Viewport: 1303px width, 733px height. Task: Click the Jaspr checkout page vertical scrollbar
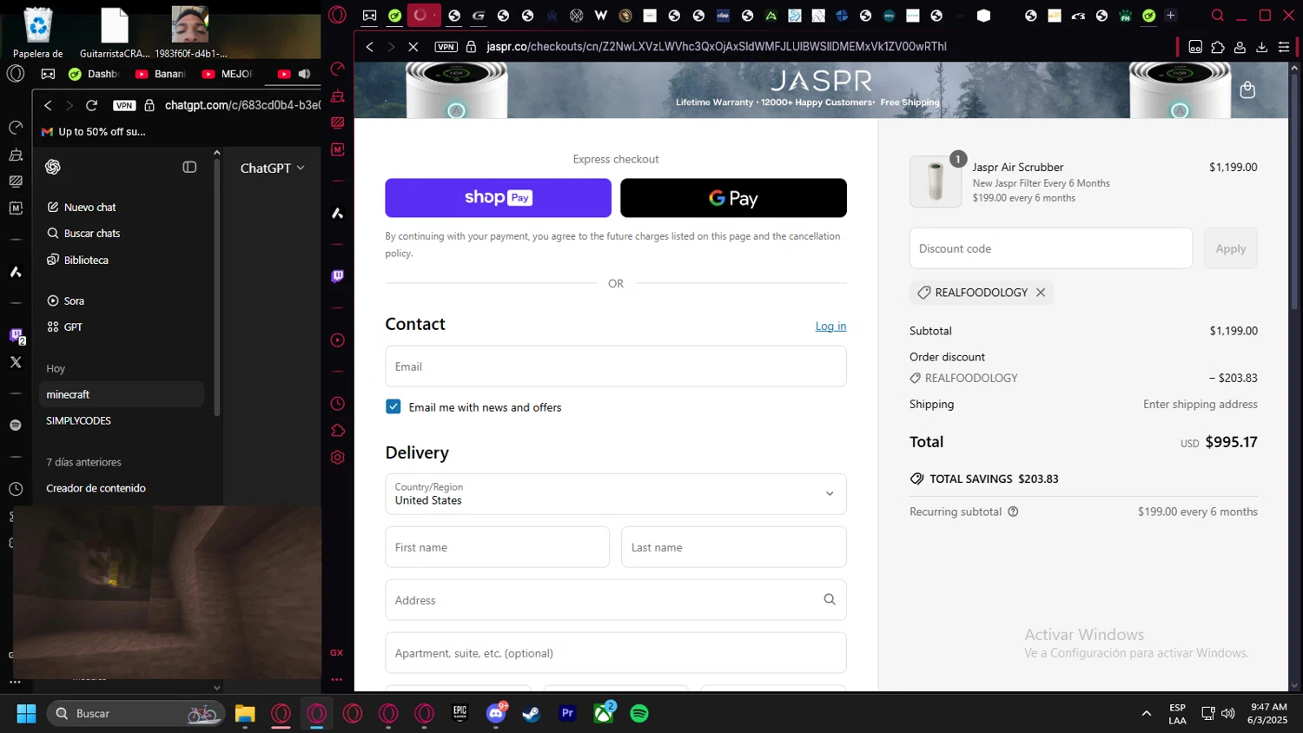[x=1295, y=191]
